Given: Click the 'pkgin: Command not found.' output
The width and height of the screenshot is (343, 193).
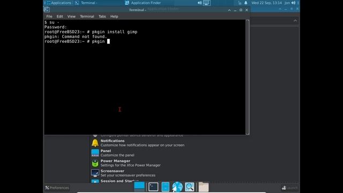Looking at the screenshot, I should pos(76,37).
